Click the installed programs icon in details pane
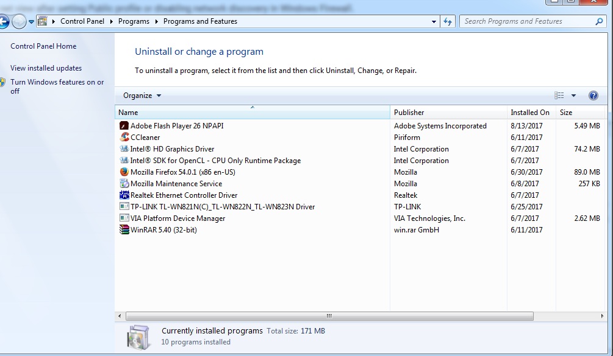The width and height of the screenshot is (613, 356). pyautogui.click(x=138, y=337)
